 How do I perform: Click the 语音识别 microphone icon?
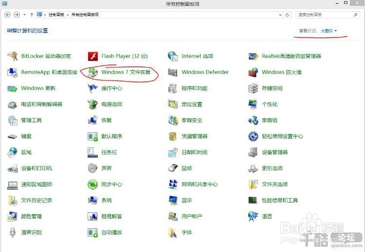[13, 233]
